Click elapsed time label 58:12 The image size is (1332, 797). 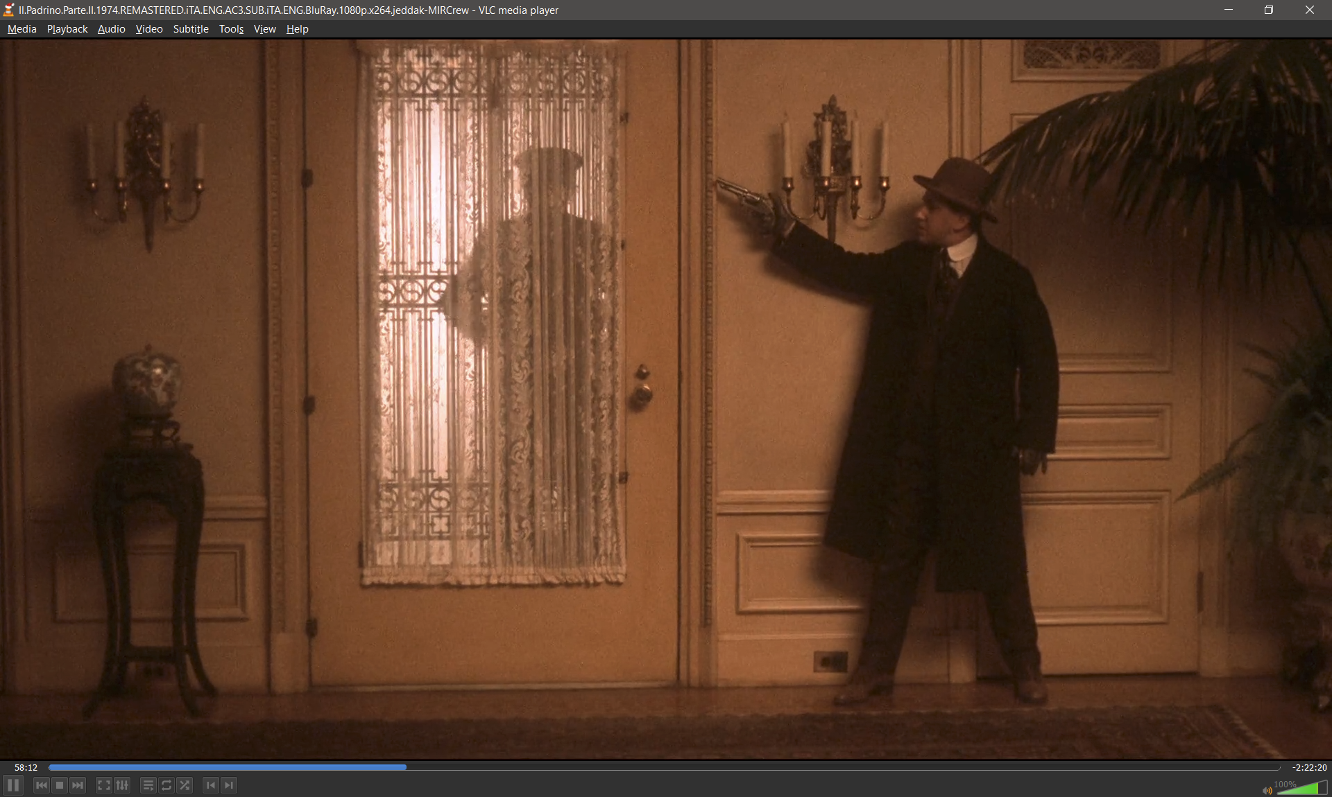pyautogui.click(x=26, y=767)
